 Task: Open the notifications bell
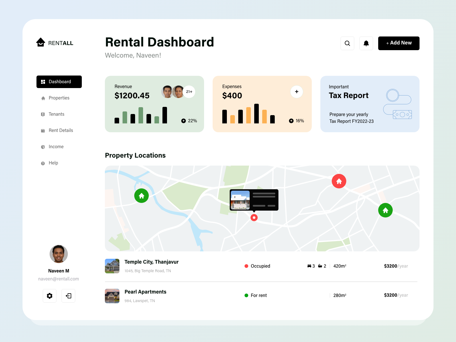point(366,43)
